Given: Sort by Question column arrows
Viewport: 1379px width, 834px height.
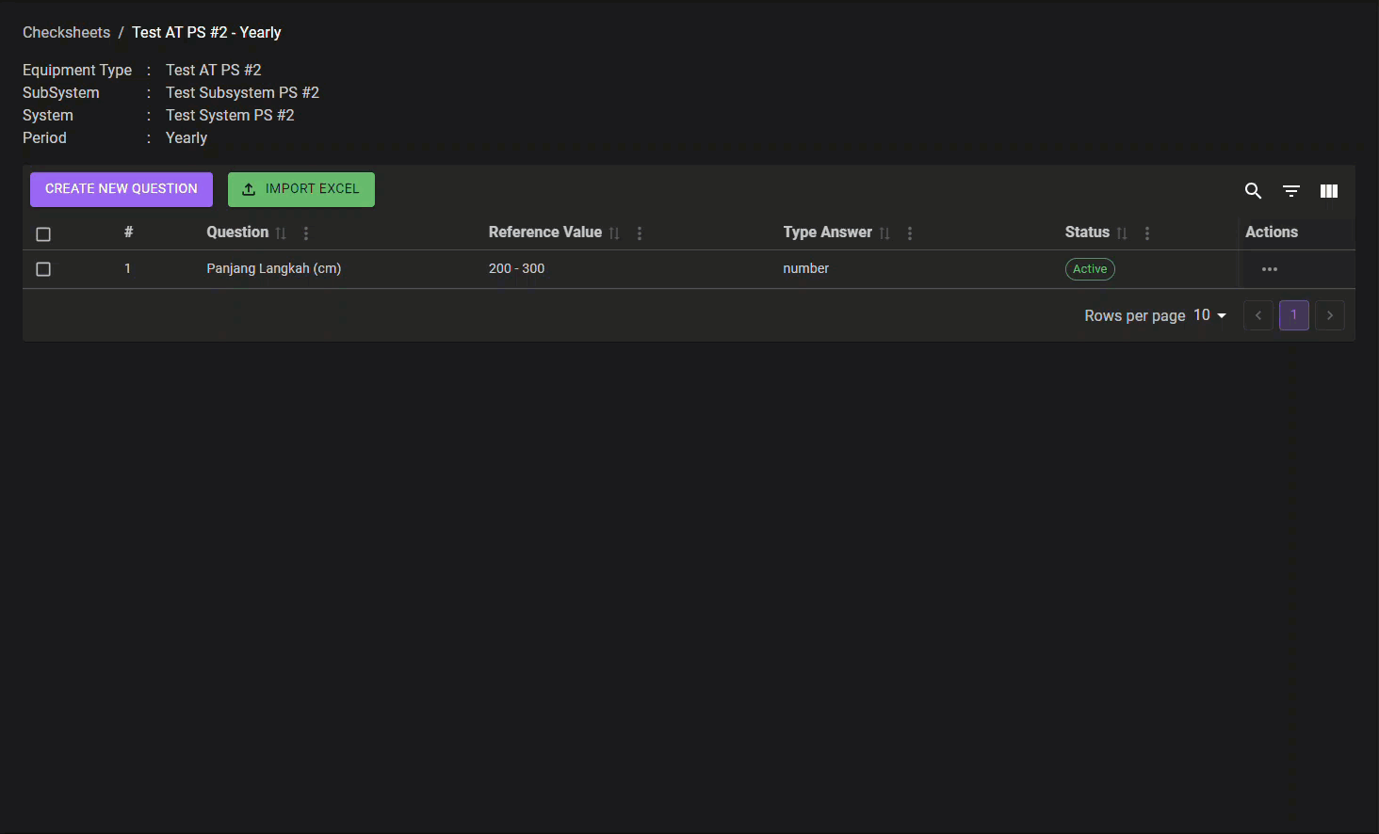Looking at the screenshot, I should [281, 233].
